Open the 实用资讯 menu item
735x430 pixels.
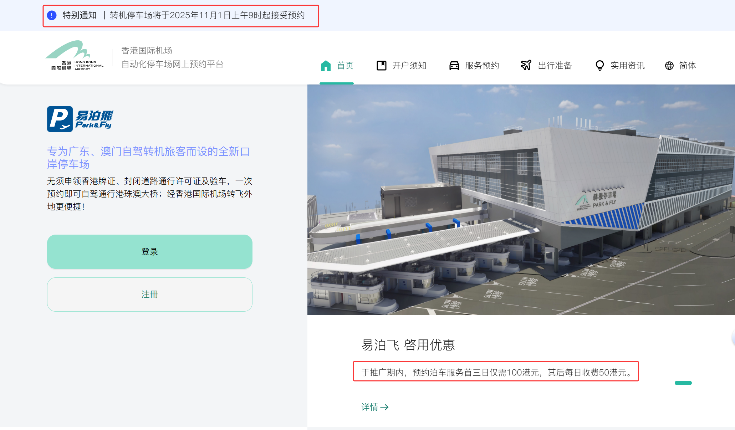pyautogui.click(x=627, y=66)
